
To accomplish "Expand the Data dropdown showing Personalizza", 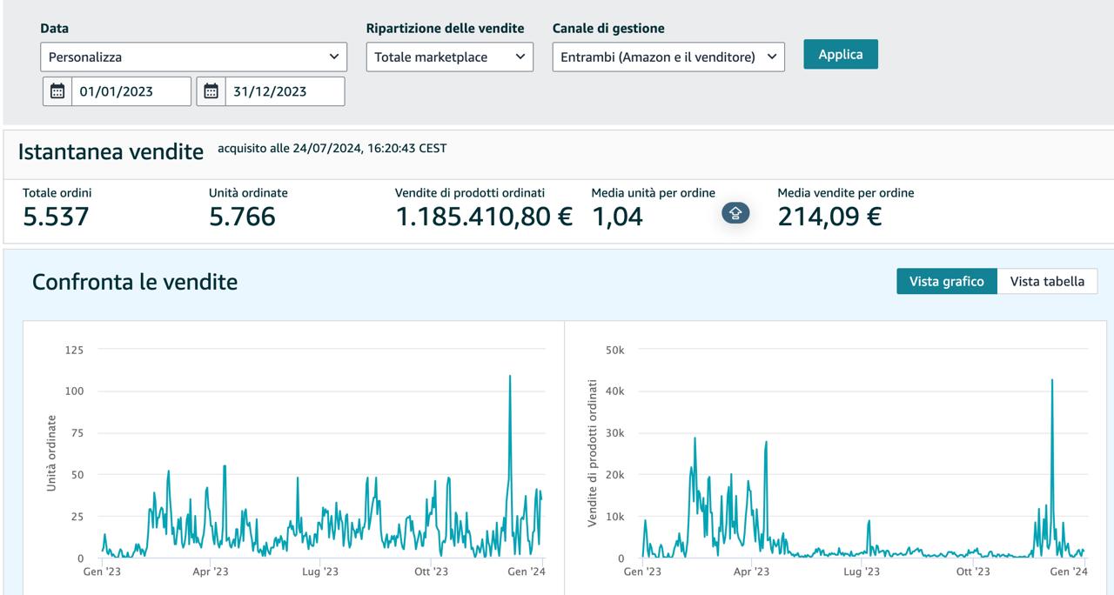I will point(193,57).
